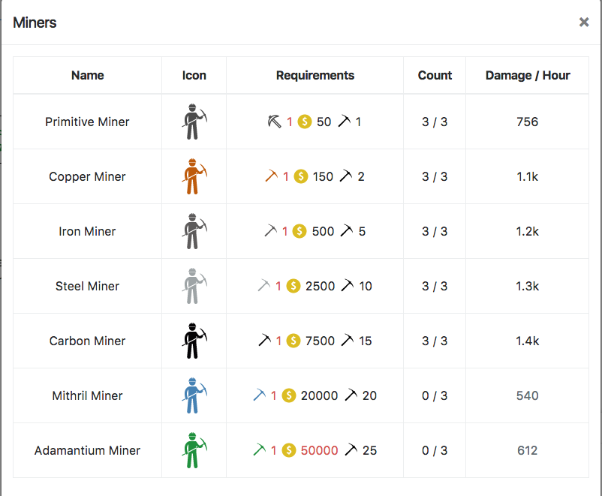This screenshot has height=496, width=602.
Task: Click the Primitive Miner icon
Action: (194, 122)
